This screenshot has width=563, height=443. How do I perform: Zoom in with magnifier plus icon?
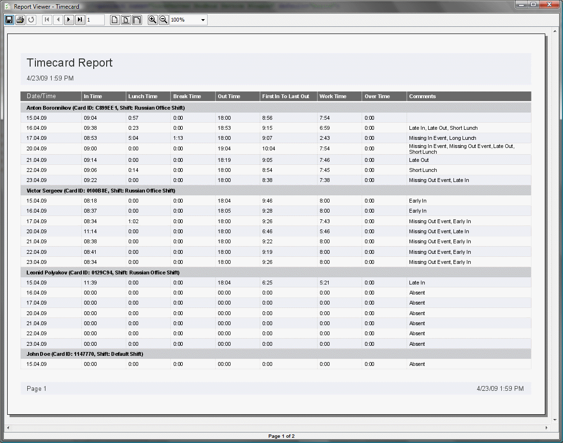[153, 20]
